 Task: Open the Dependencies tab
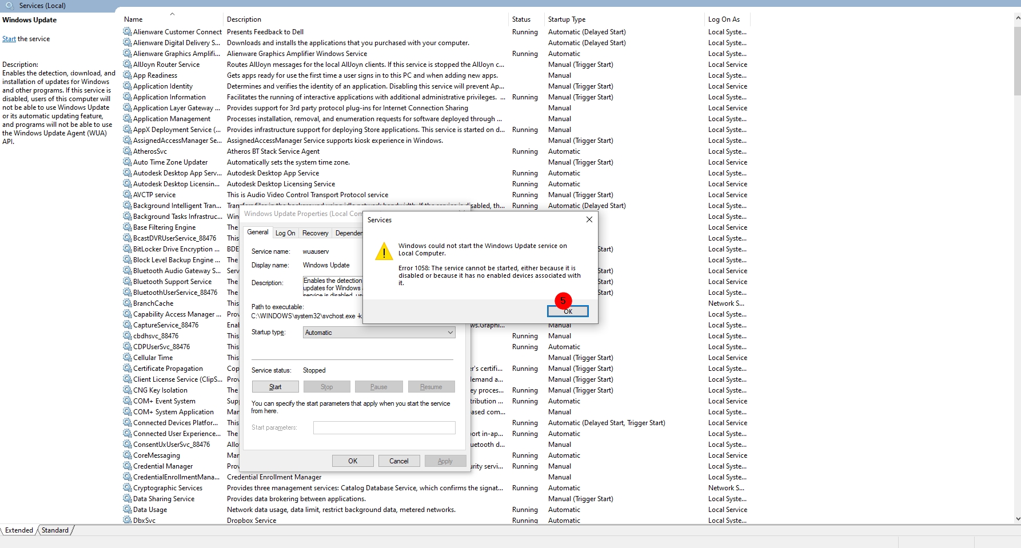pos(348,233)
